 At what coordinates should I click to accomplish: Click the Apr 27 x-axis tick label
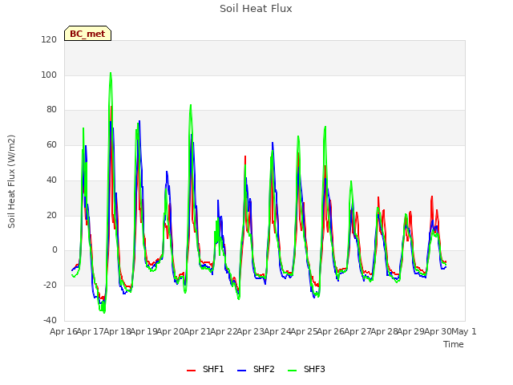357,331
